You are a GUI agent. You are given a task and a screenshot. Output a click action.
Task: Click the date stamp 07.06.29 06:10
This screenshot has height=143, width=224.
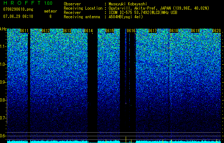pos(18,16)
